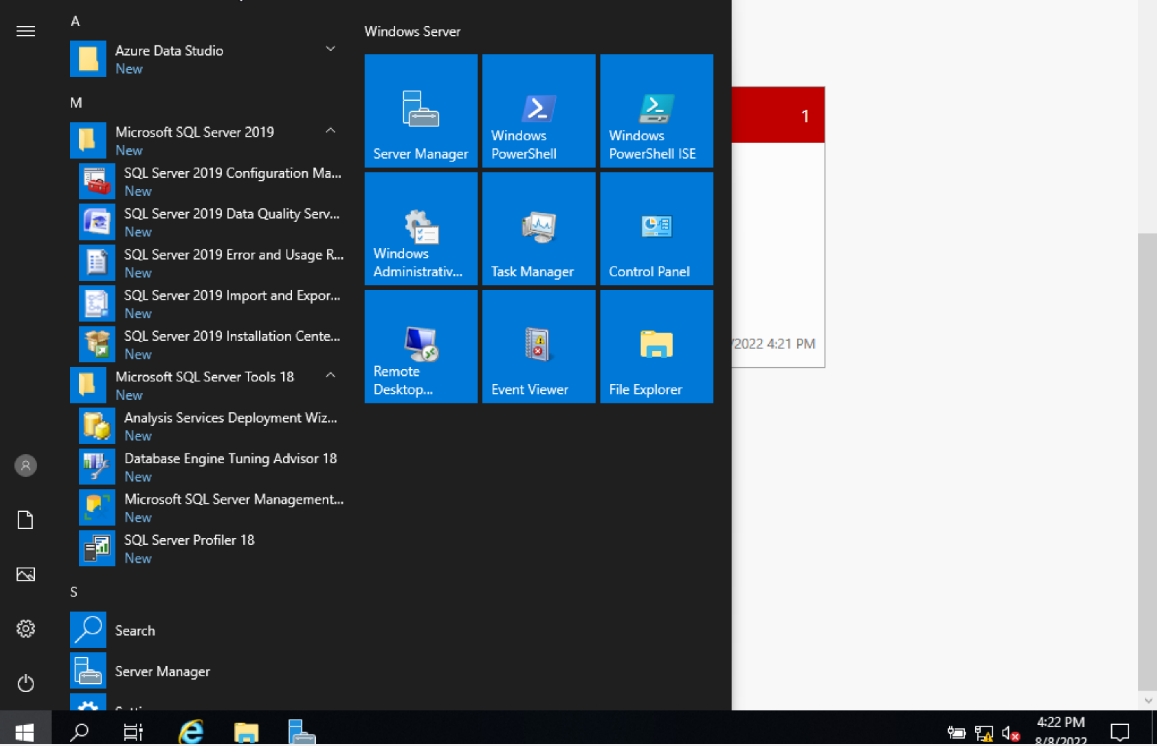Open SQL Server 2019 Installation Center icon
This screenshot has height=746, width=1157.
tap(97, 344)
